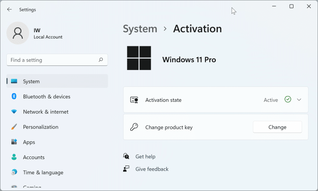Click the Windows 11 logo
318x191 pixels.
(139, 58)
